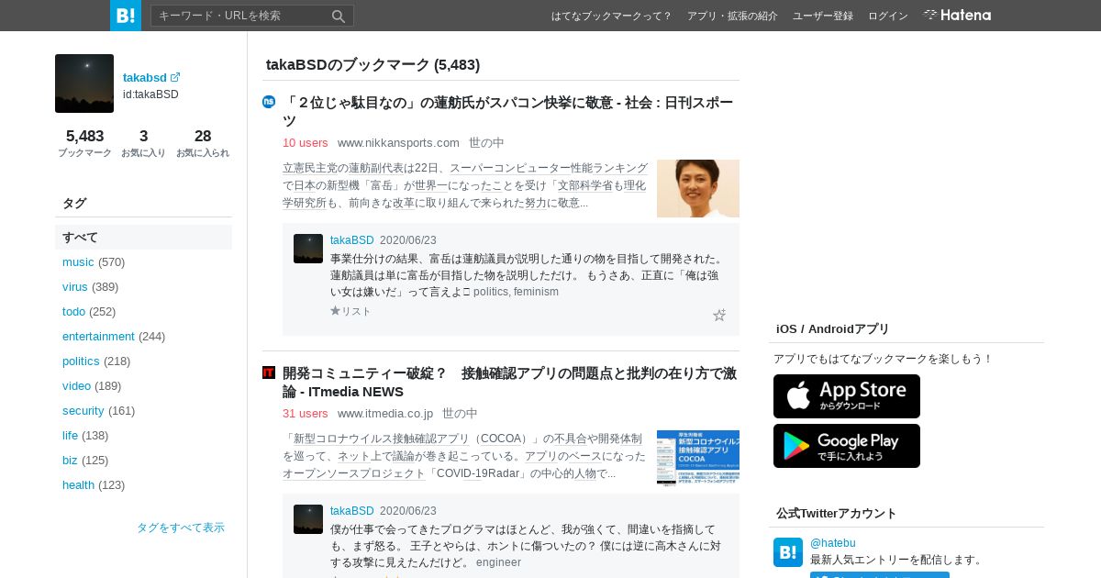Viewport: 1101px width, 578px height.
Task: Open the @hatebu Twitter account link
Action: point(833,543)
